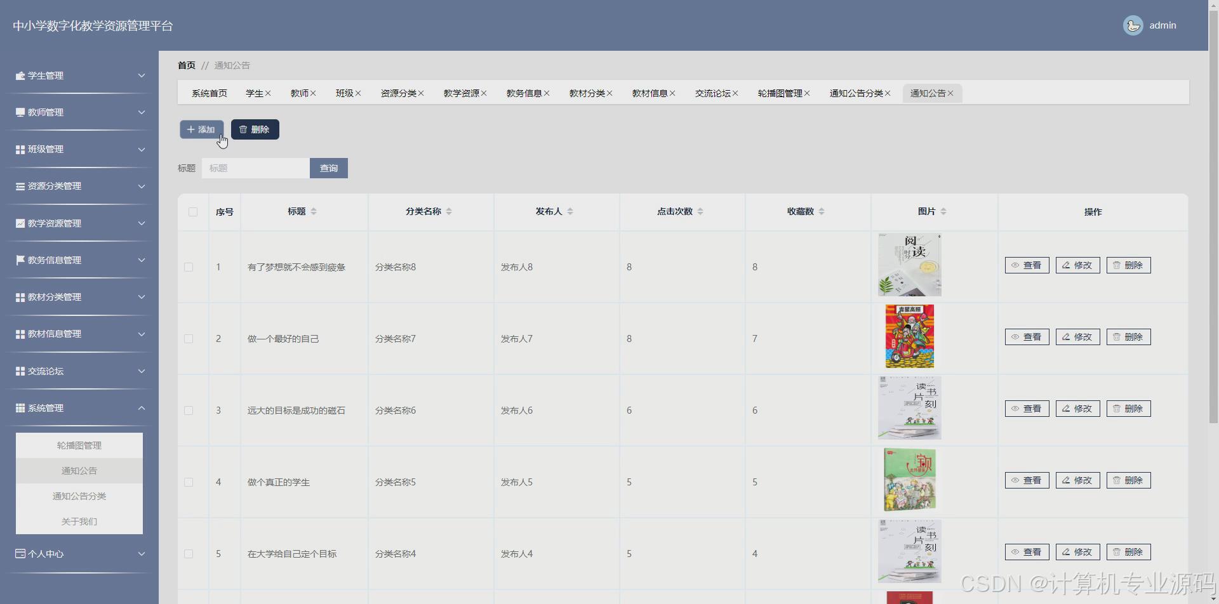This screenshot has width=1219, height=604.
Task: Sort by 发布人 column arrows
Action: [570, 211]
